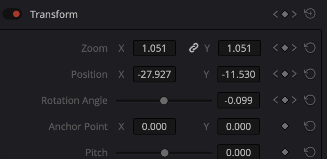
Task: Toggle the Rotation Angle keyframe diamond
Action: (x=285, y=100)
